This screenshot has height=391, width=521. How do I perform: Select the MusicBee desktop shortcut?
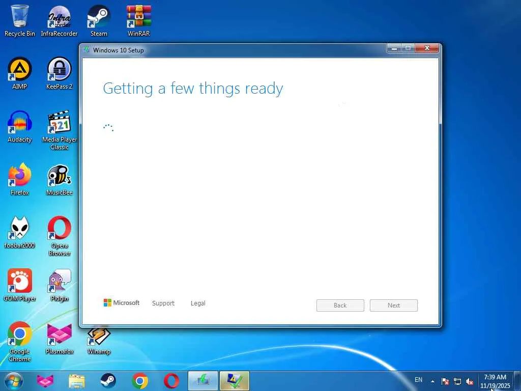pos(59,179)
